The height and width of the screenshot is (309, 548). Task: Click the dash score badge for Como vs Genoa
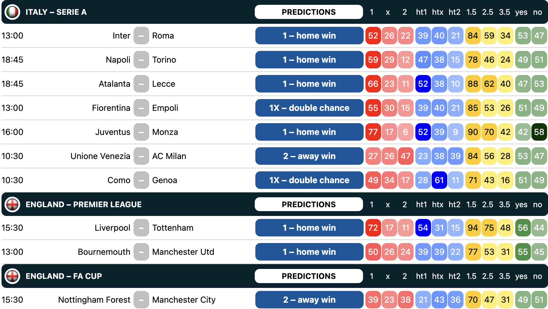[x=141, y=180]
